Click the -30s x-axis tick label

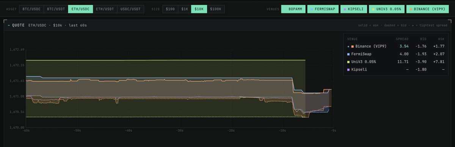click(180, 131)
